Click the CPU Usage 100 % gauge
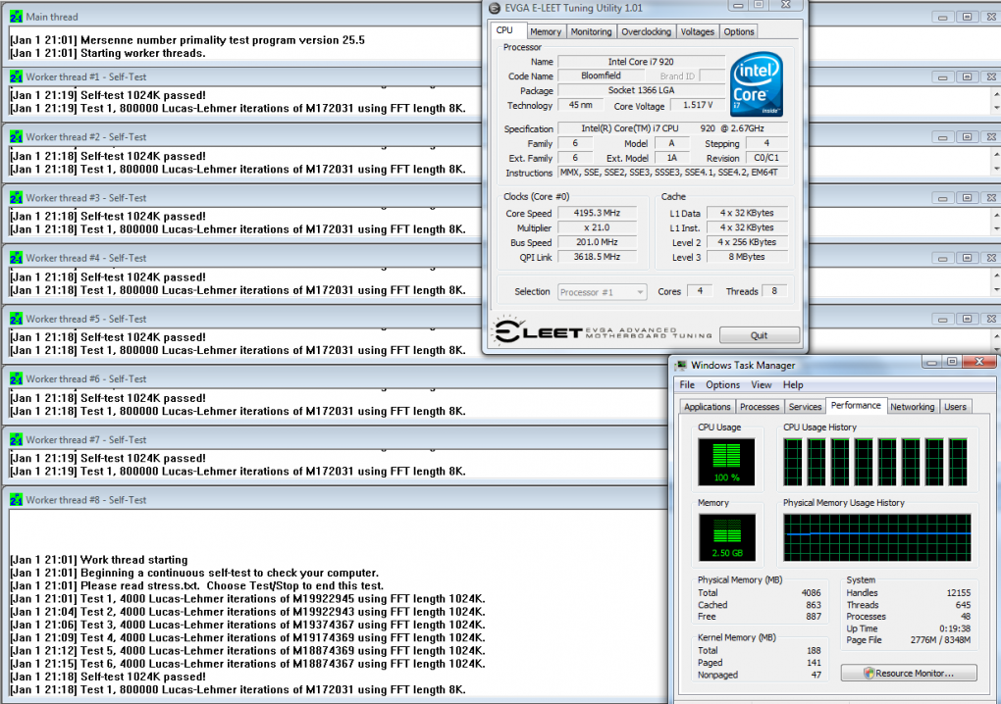The width and height of the screenshot is (1001, 704). [726, 462]
